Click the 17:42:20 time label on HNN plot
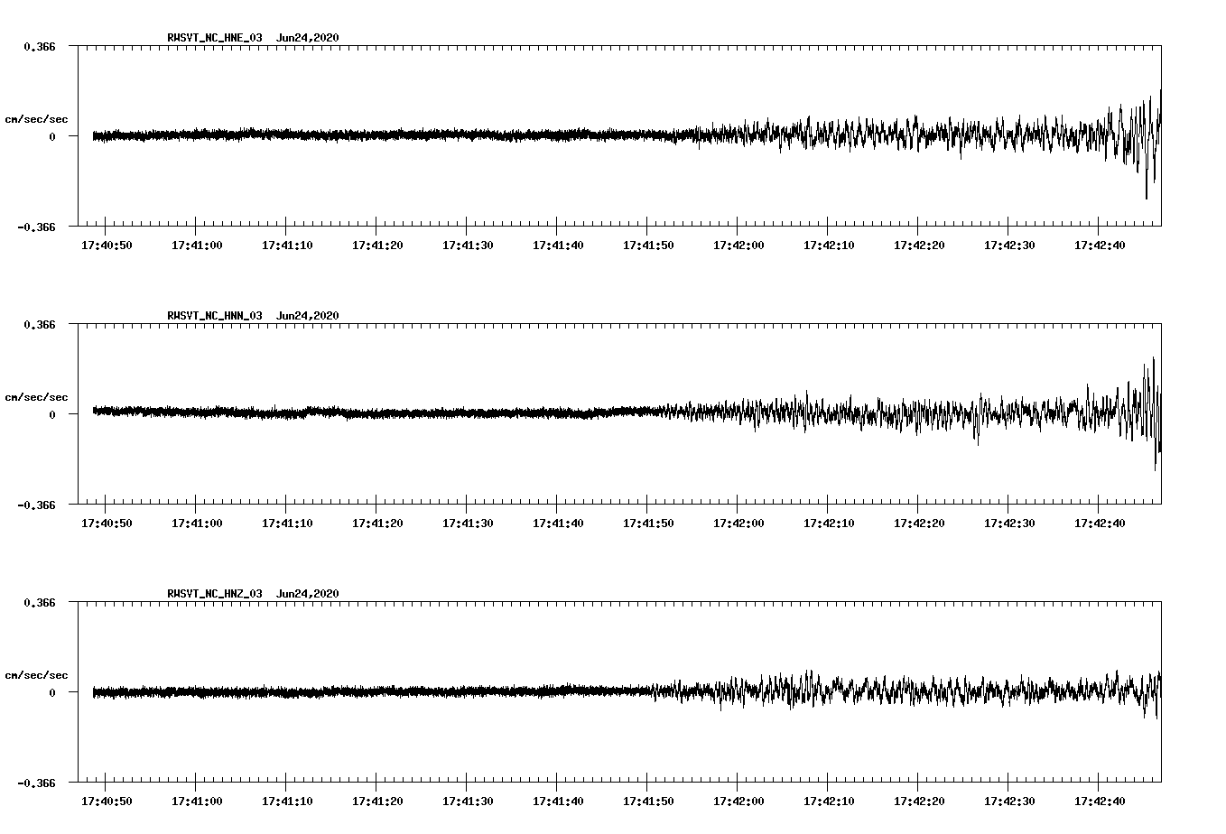 (x=919, y=524)
